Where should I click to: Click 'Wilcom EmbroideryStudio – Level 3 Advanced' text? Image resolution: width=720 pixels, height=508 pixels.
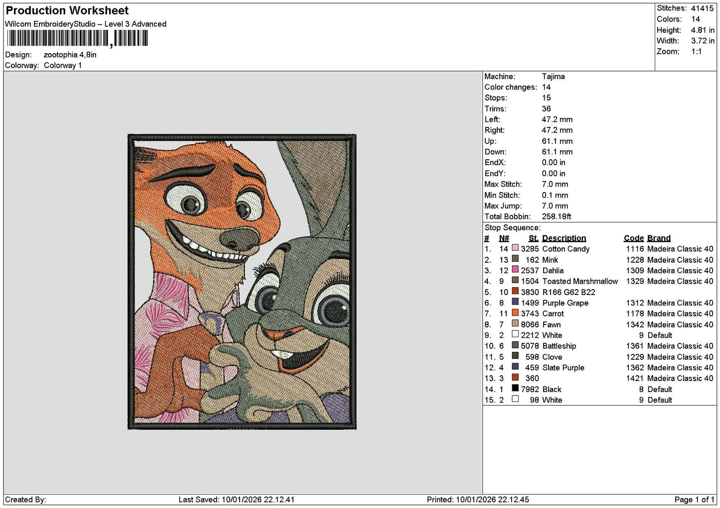coord(86,24)
